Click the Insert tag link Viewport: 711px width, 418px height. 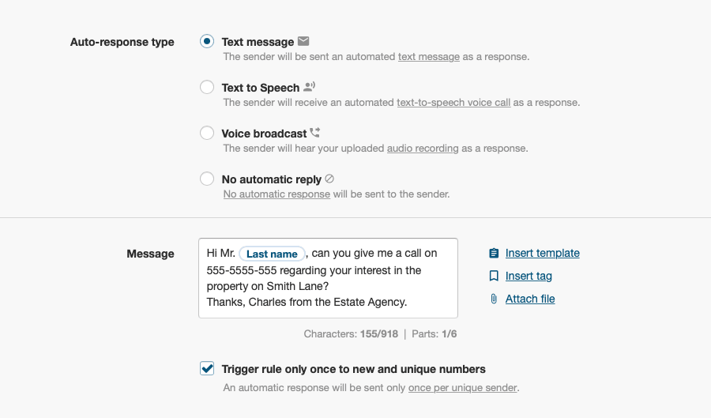tap(529, 277)
